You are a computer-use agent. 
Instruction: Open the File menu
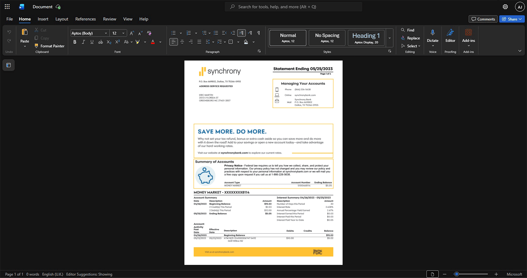(x=10, y=19)
